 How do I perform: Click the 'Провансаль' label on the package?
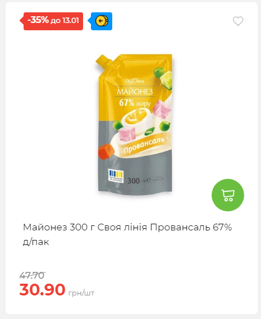click(145, 145)
